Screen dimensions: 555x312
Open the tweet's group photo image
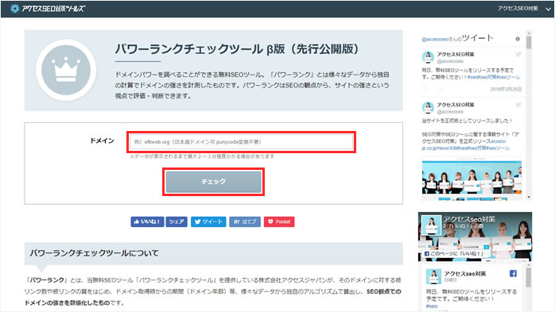point(472,179)
